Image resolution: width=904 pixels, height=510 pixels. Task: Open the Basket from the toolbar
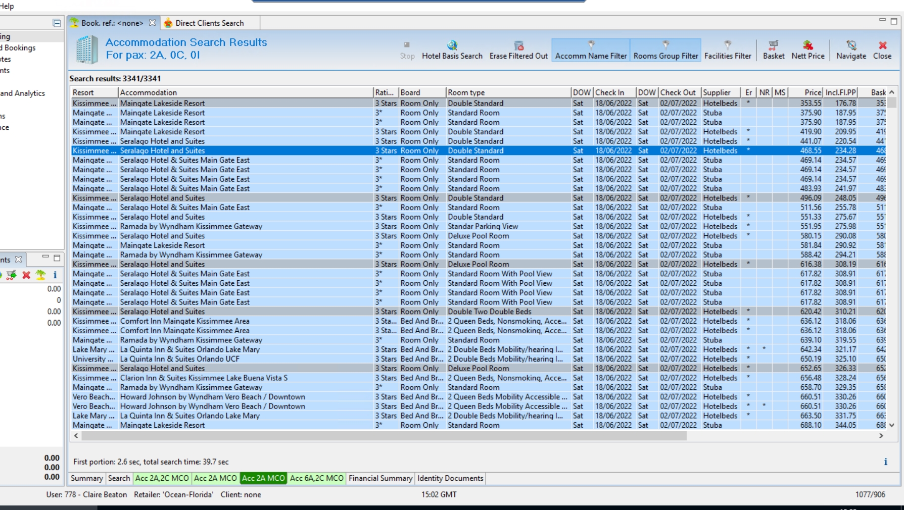point(773,50)
